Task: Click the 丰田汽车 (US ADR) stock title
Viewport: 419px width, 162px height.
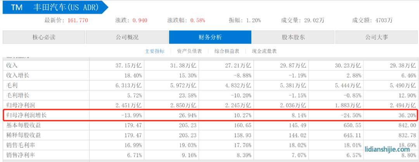Action: 65,7
